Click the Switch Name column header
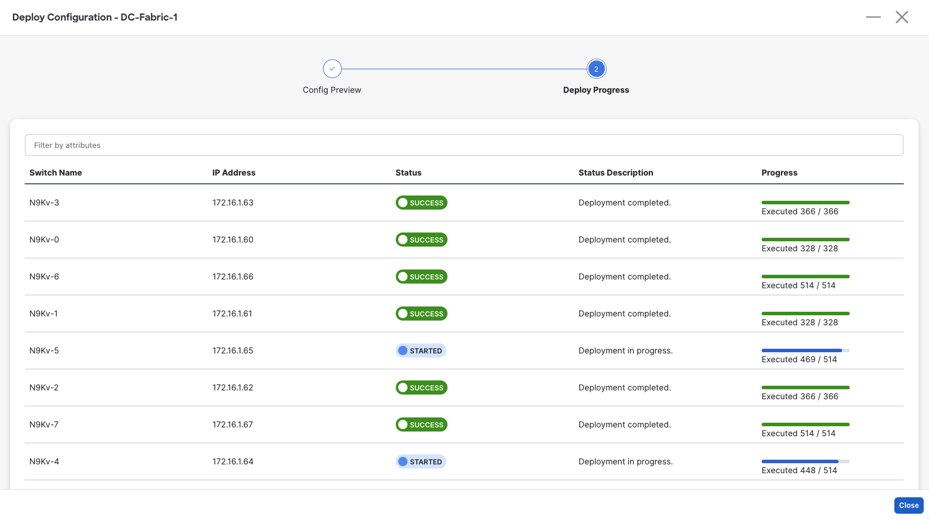The image size is (929, 519). tap(56, 173)
